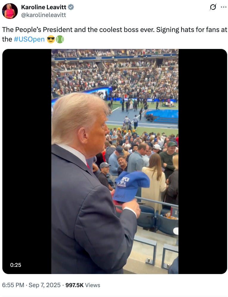This screenshot has height=297, width=228.
Task: Click the blue US Open hat in video
Action: [131, 186]
